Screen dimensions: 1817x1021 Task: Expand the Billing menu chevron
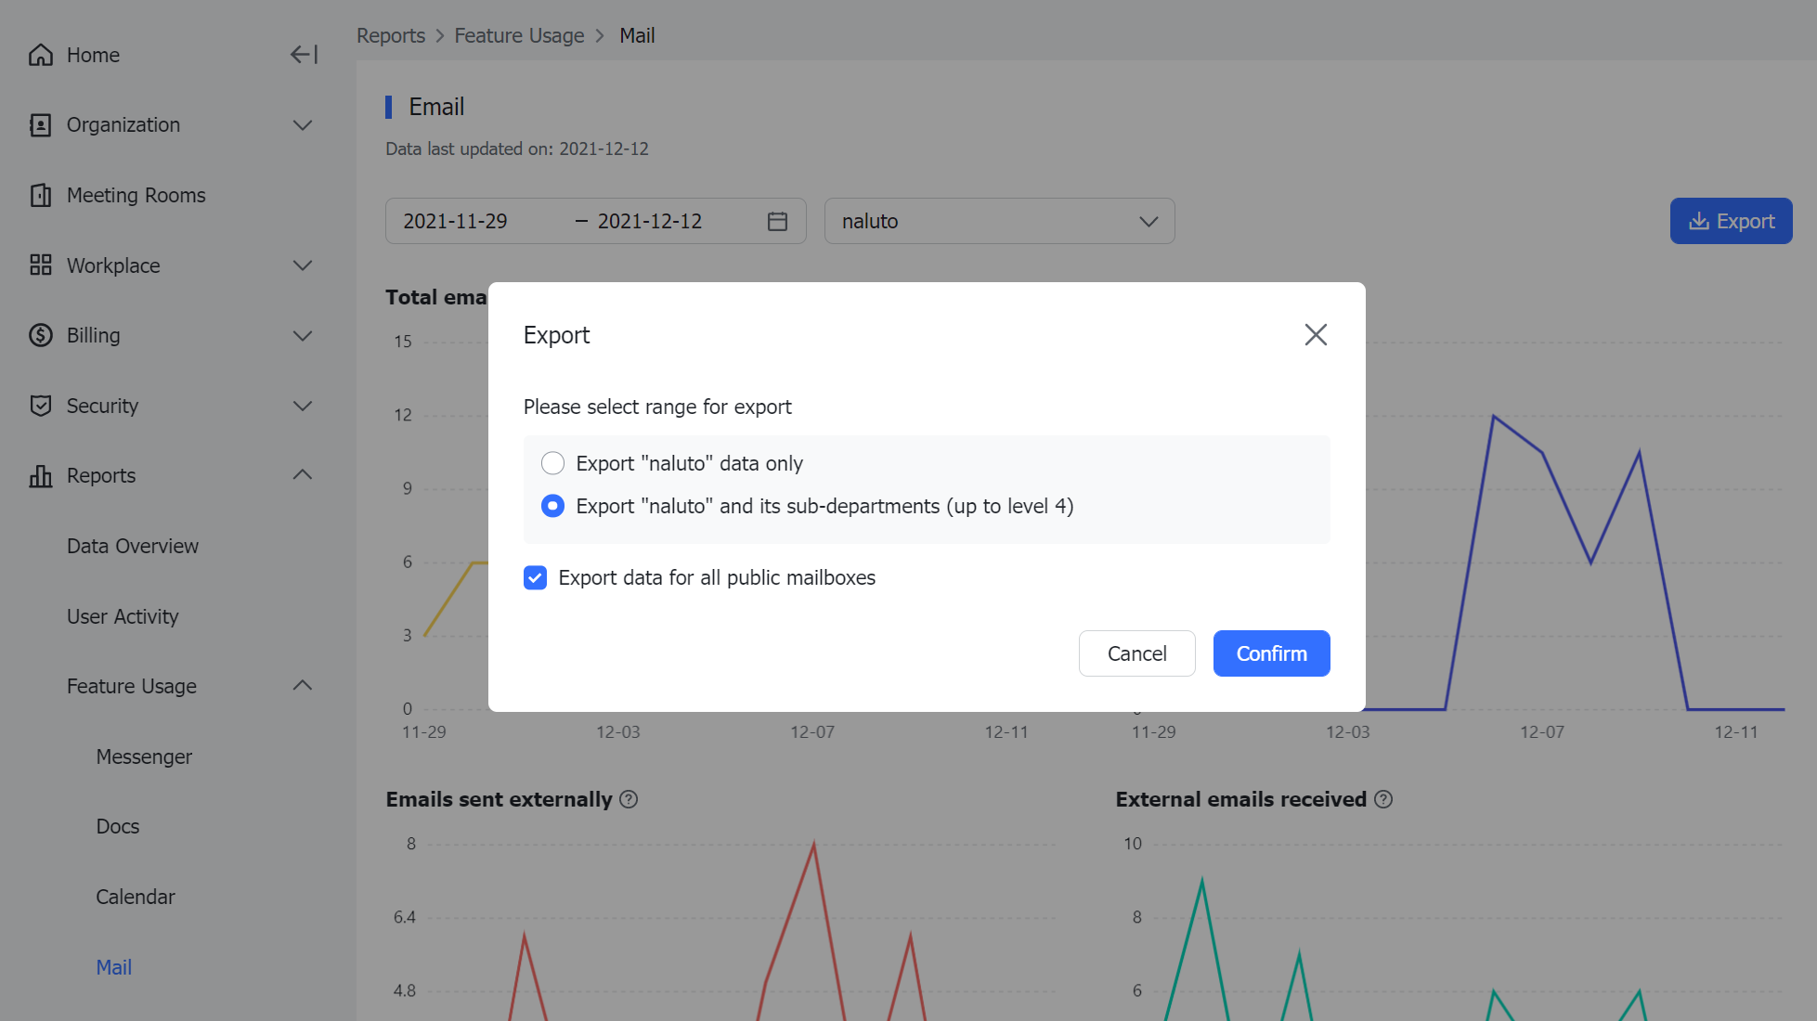pyautogui.click(x=303, y=335)
